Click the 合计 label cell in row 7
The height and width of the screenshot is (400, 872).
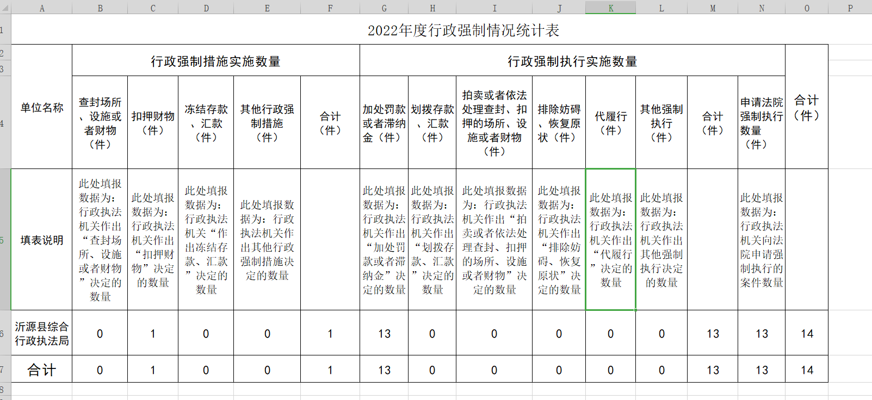click(x=42, y=370)
